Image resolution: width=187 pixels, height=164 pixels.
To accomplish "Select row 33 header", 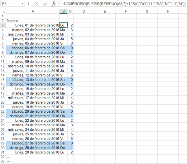I will (3, 161).
